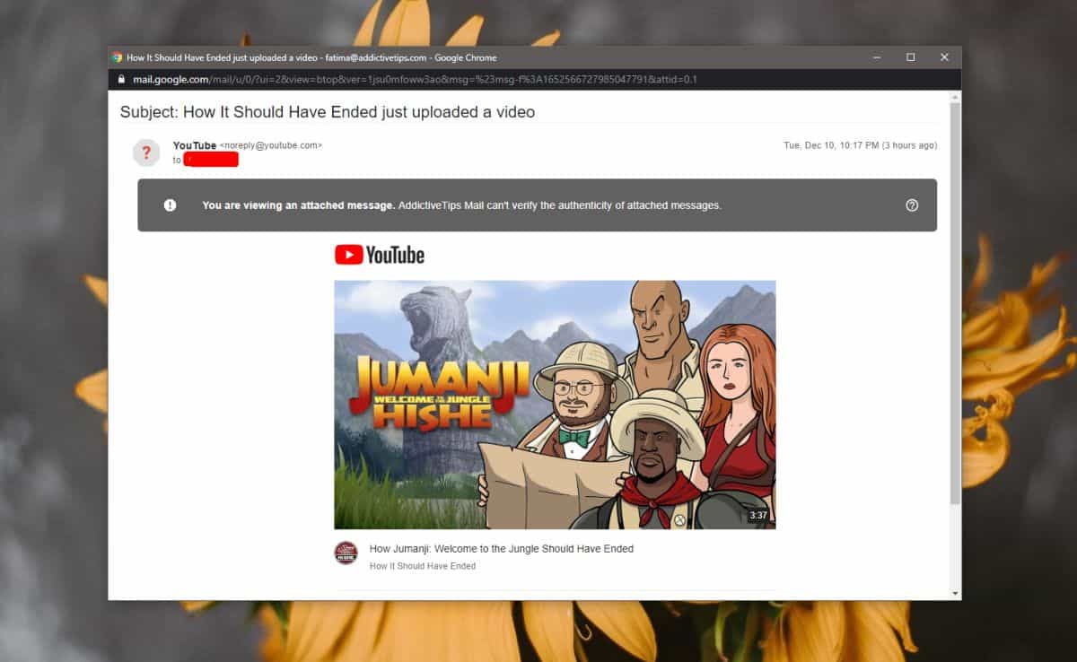
Task: Click the scrollbar down arrow
Action: pos(955,593)
